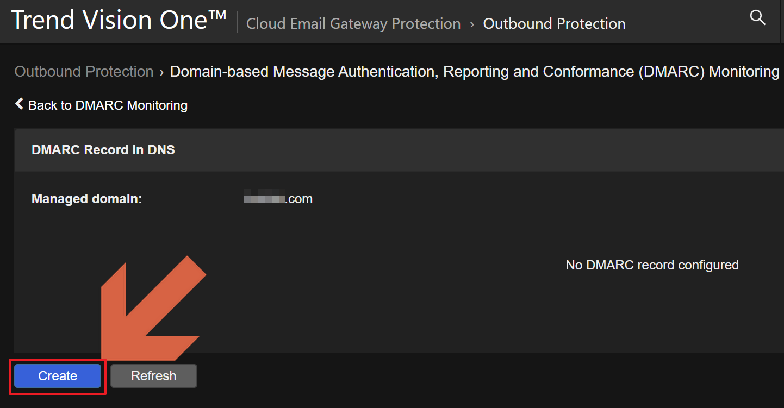This screenshot has height=408, width=784.
Task: Click the vertical divider beside the logo
Action: 237,23
